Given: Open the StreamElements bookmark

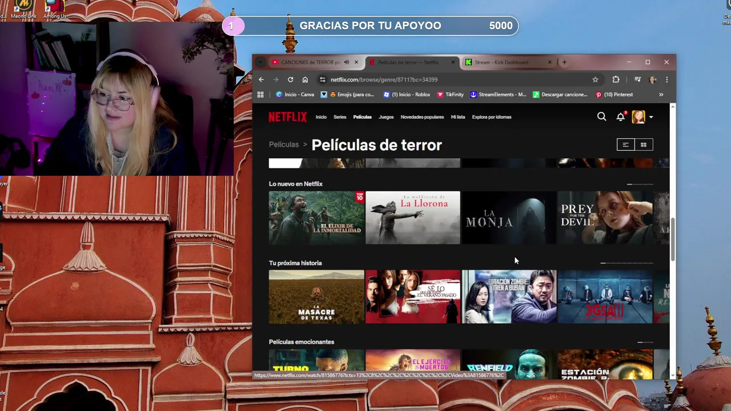Looking at the screenshot, I should pos(498,94).
